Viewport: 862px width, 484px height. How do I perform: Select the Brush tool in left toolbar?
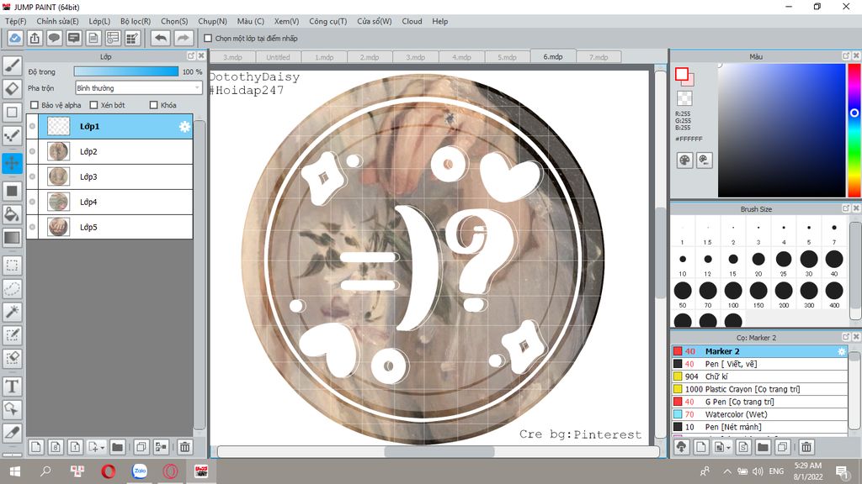(x=12, y=66)
